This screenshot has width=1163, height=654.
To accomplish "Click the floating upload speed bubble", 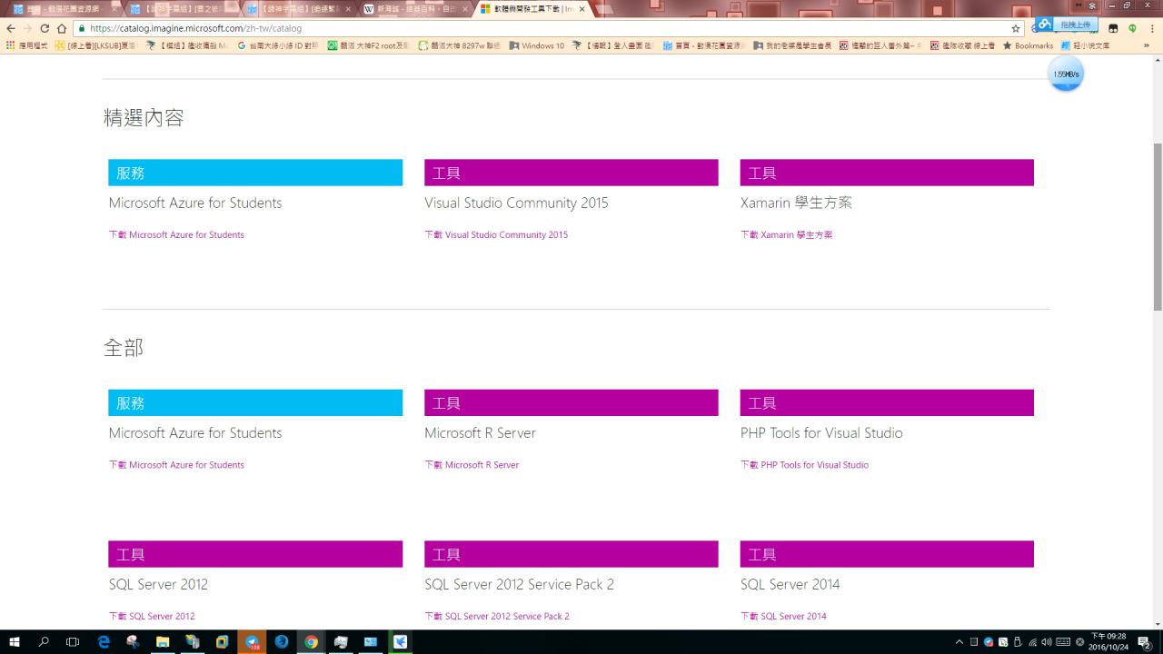I will (1066, 74).
